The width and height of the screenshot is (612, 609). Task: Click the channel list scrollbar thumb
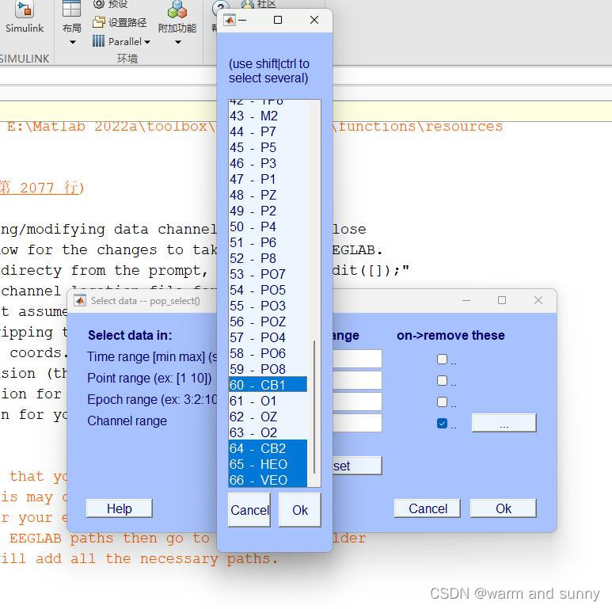pos(314,406)
